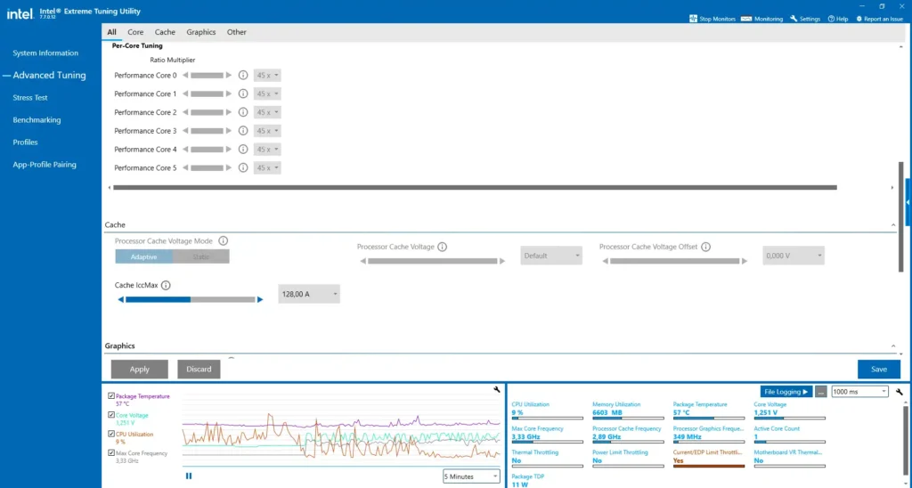Image resolution: width=912 pixels, height=488 pixels.
Task: Show Processor Cache Voltage info icon
Action: pos(442,247)
